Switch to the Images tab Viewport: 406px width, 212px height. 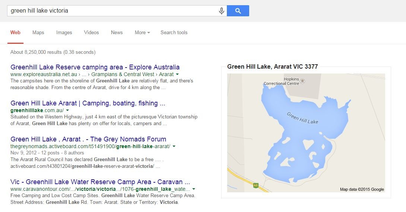tap(64, 32)
